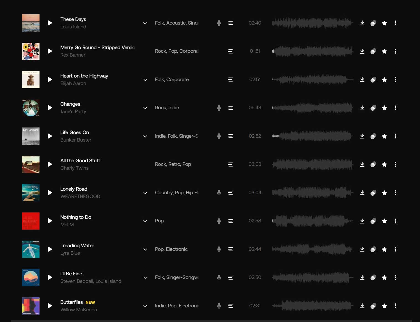Click microphone vocals icon for Life Goes On

219,136
